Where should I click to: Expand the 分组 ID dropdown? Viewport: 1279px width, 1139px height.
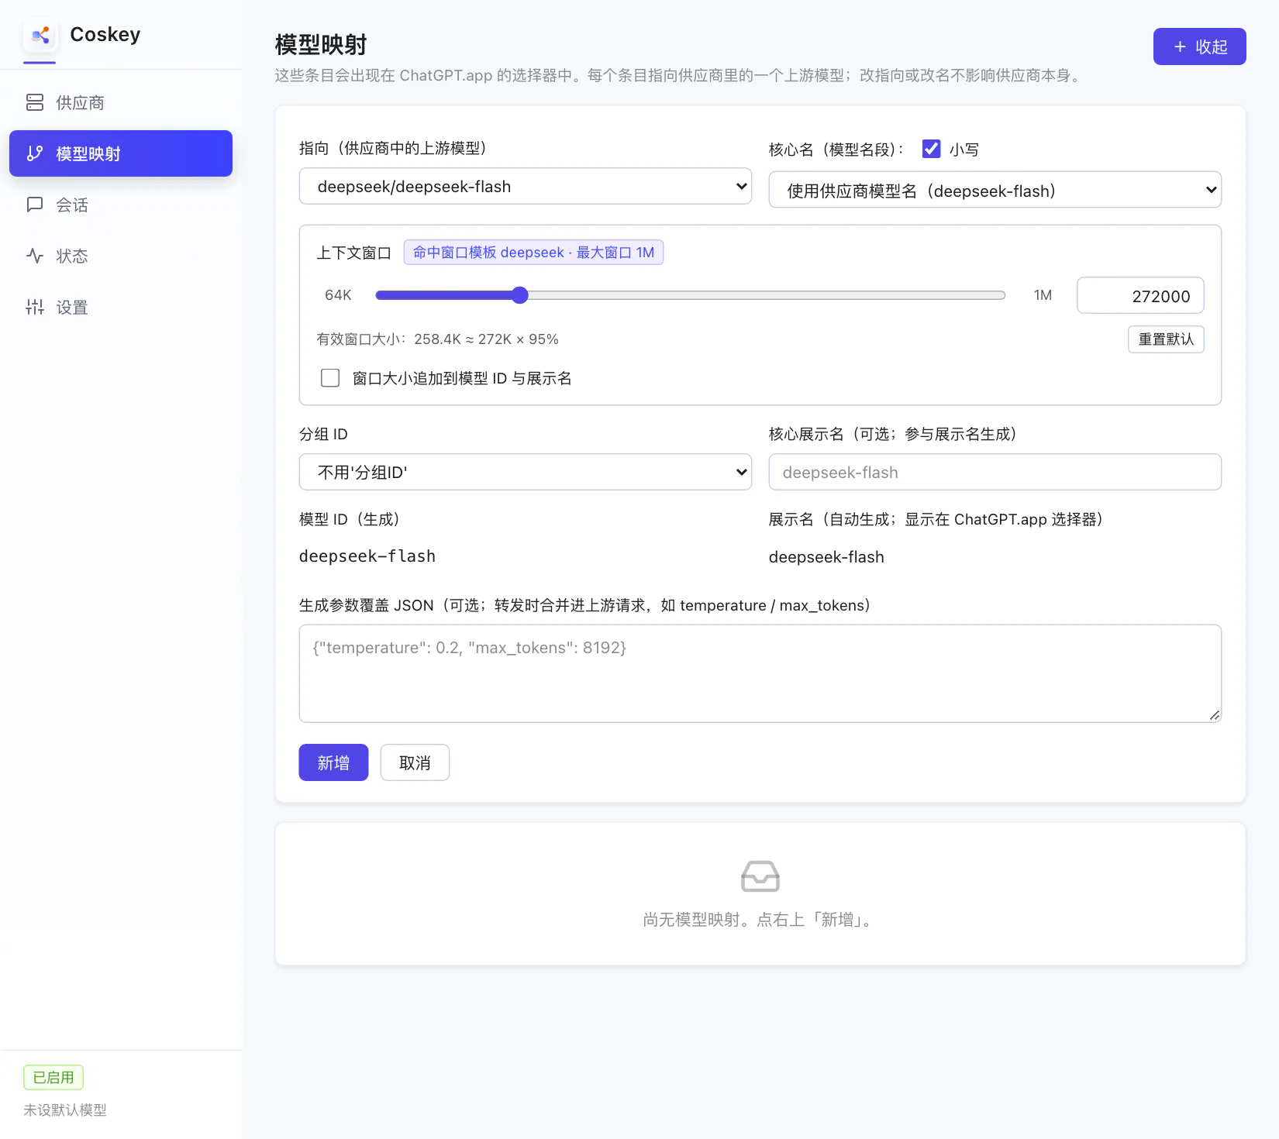pos(526,472)
